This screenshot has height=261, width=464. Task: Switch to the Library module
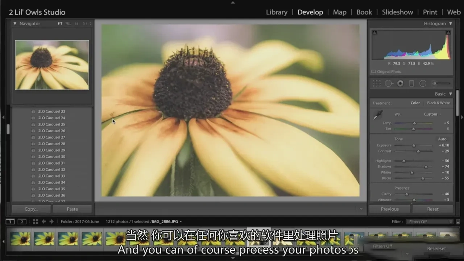277,12
